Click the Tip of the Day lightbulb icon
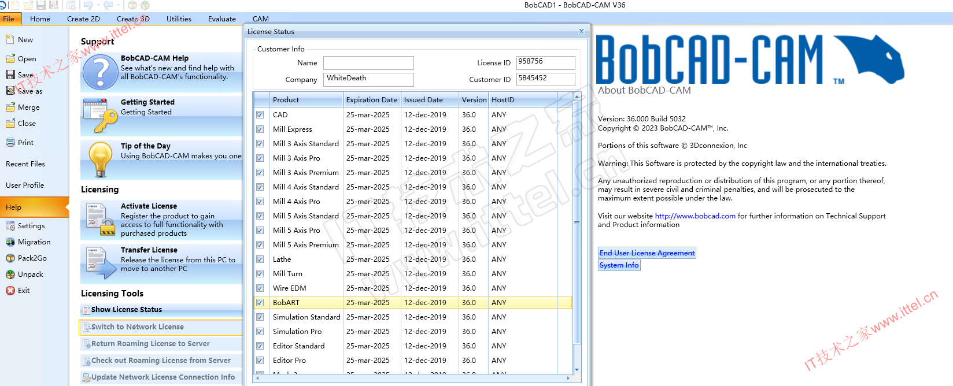The width and height of the screenshot is (953, 386). click(x=101, y=159)
